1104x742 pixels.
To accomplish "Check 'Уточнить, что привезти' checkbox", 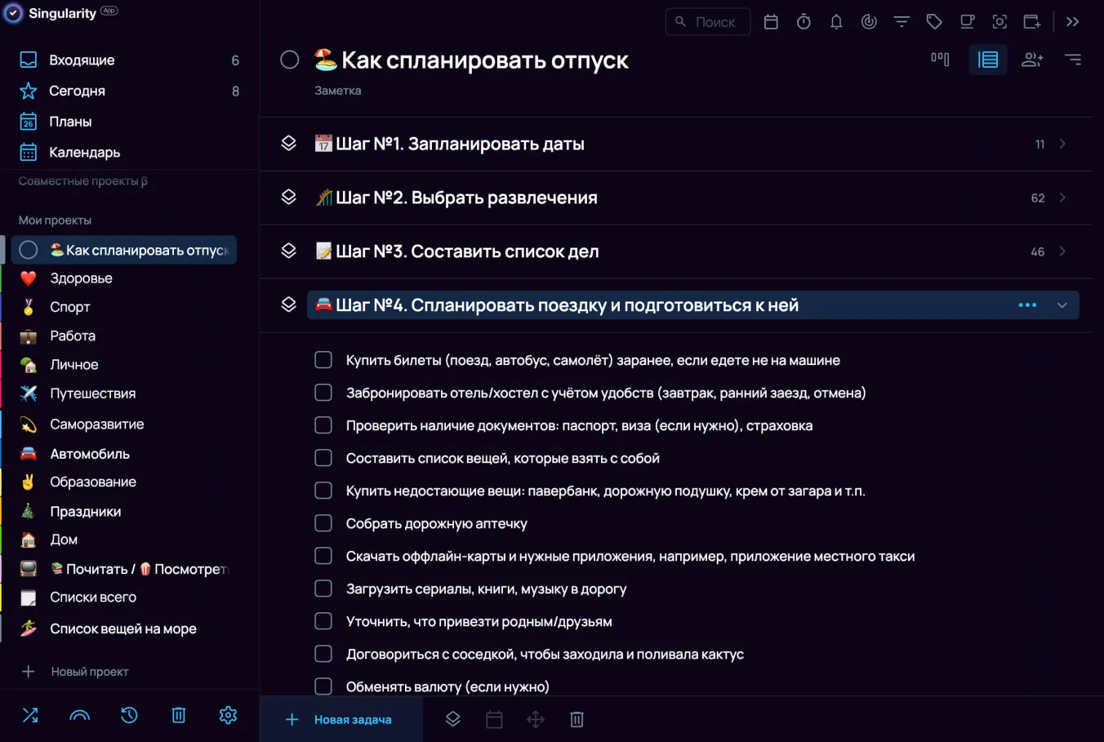I will click(323, 621).
